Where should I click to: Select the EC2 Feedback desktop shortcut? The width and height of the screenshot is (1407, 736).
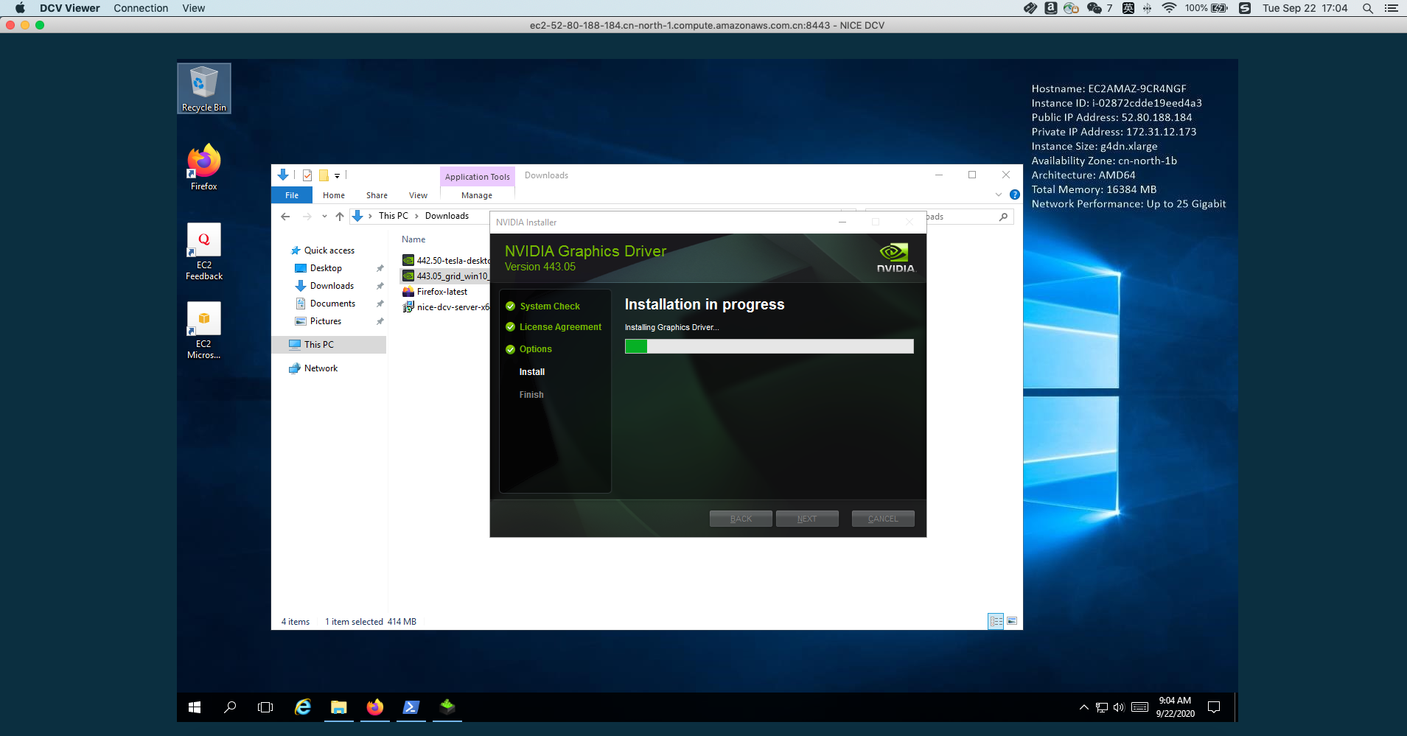pos(204,252)
